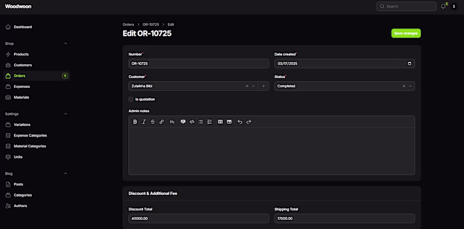Go to Dashboard in the sidebar
This screenshot has width=464, height=229.
pos(23,27)
